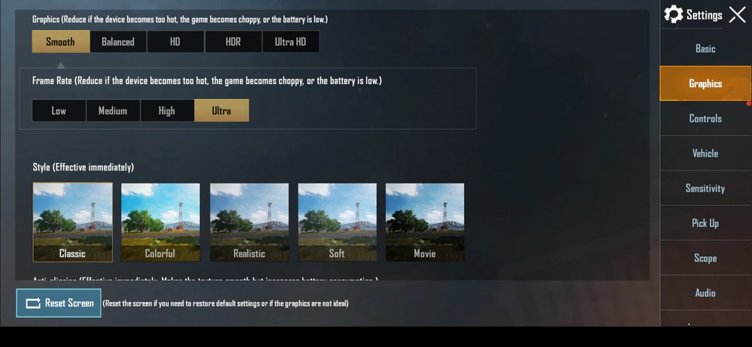The height and width of the screenshot is (347, 752).
Task: Close settings with the X icon
Action: point(737,15)
